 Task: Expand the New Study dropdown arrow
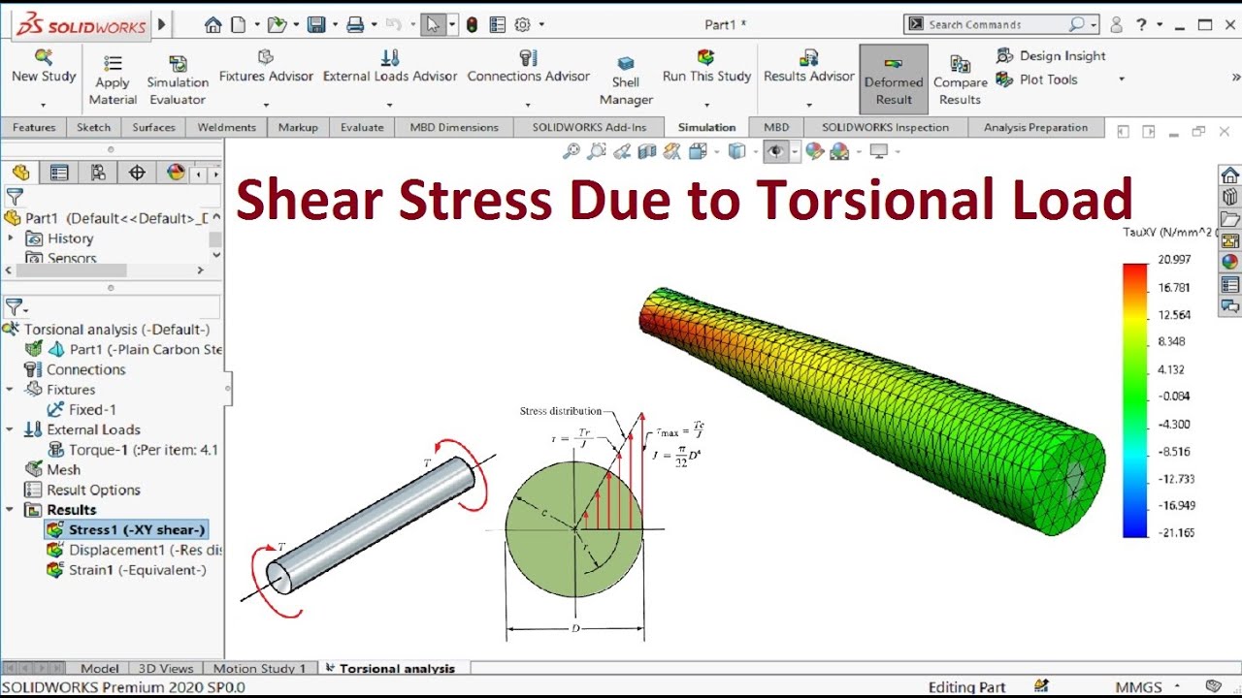tap(44, 105)
